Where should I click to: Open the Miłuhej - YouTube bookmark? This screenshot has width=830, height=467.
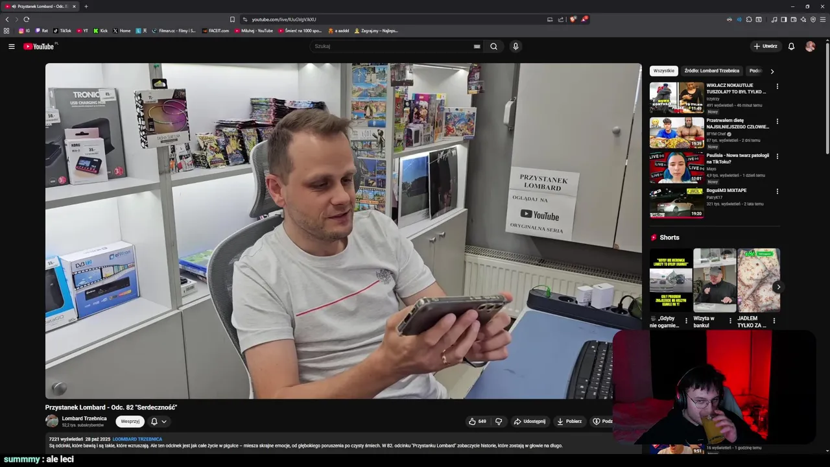[254, 30]
